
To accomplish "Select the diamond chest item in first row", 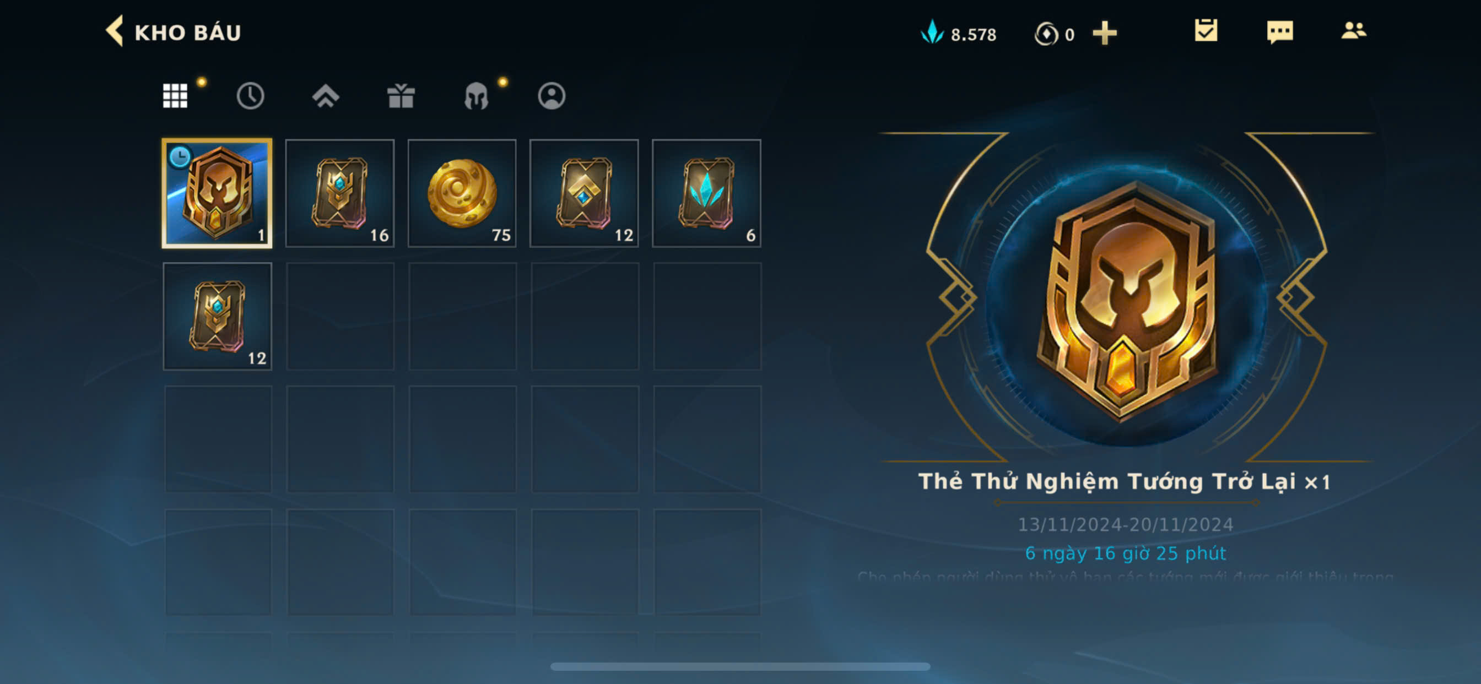I will pyautogui.click(x=584, y=194).
